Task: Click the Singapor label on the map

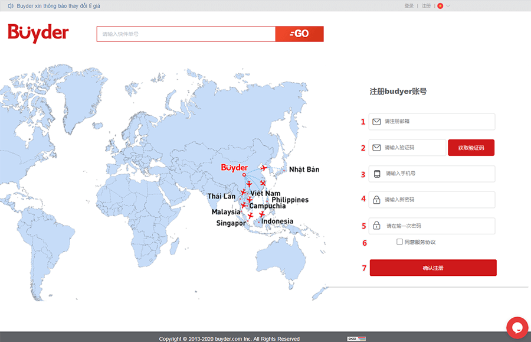Action: click(231, 223)
